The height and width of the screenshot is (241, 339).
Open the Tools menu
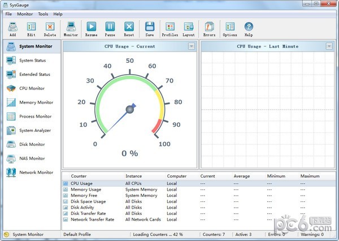pos(43,14)
